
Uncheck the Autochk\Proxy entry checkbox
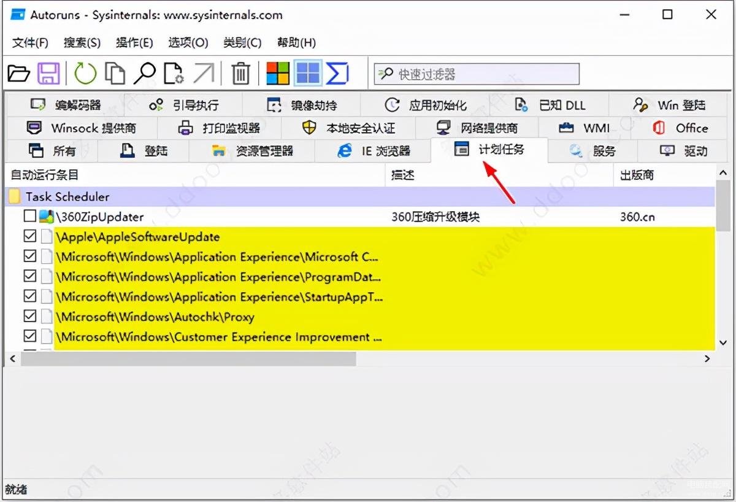point(29,316)
